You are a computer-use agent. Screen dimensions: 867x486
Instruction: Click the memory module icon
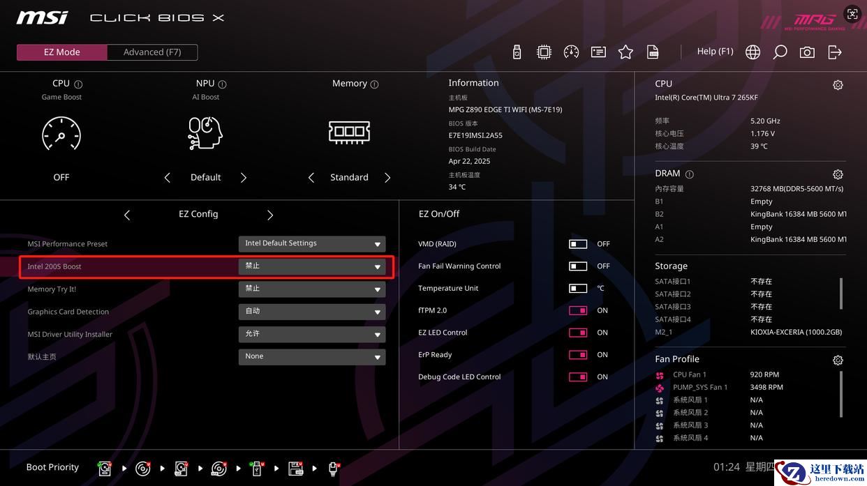[x=349, y=132]
